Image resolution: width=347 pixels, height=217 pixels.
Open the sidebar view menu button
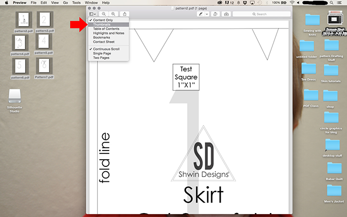(92, 14)
